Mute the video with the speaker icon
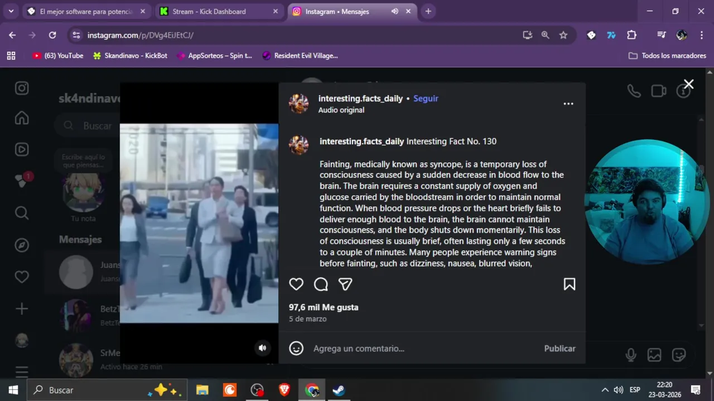714x401 pixels. [x=262, y=348]
